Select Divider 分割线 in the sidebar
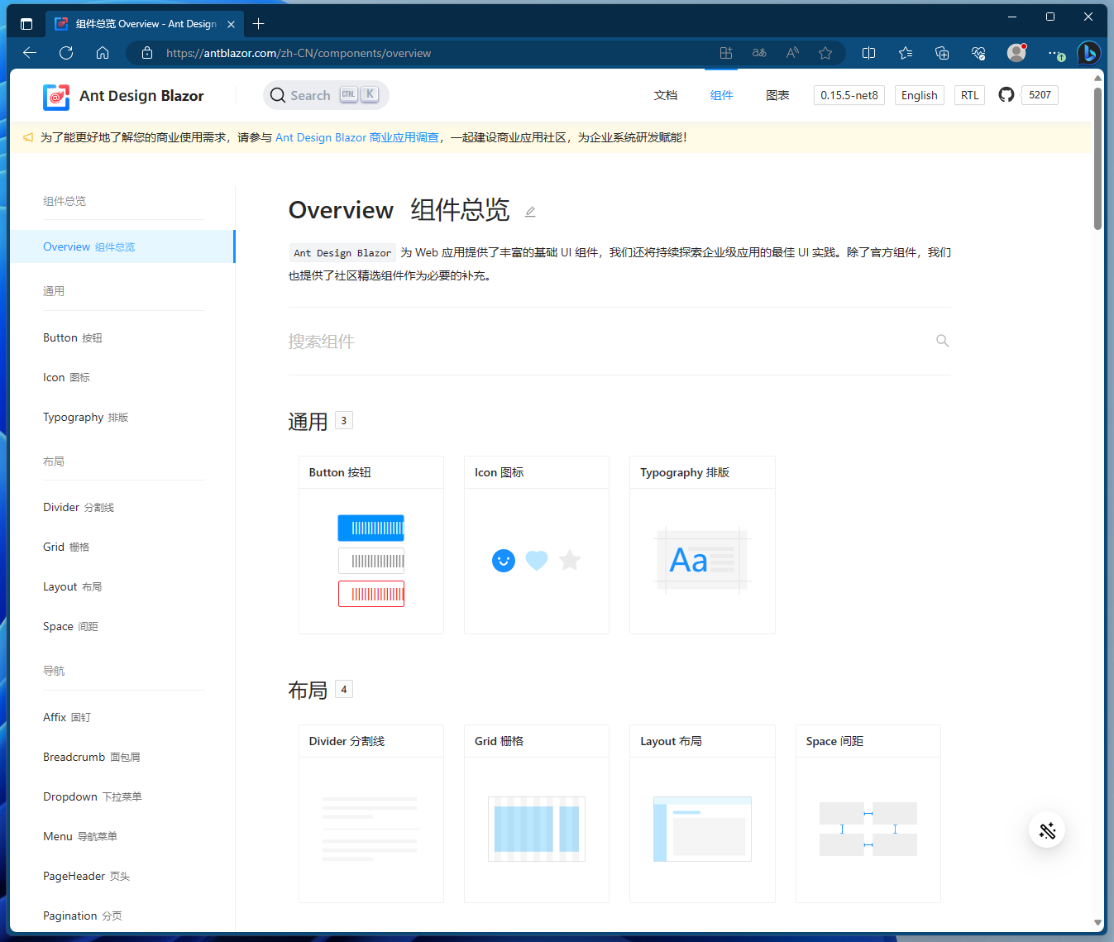 pos(78,506)
